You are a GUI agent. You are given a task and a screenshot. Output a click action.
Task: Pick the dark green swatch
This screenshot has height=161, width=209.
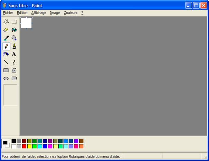coord(35,141)
